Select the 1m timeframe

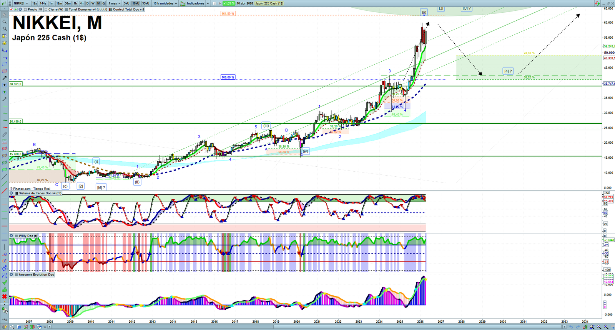[51, 3]
